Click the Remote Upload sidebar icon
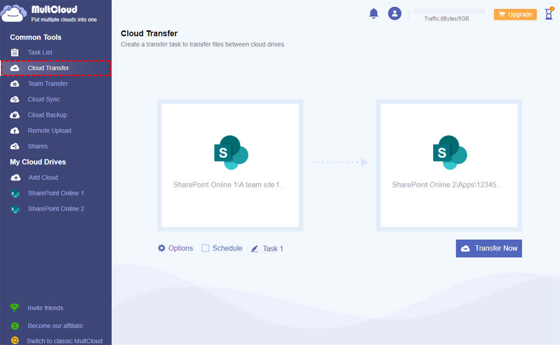 [x=15, y=131]
